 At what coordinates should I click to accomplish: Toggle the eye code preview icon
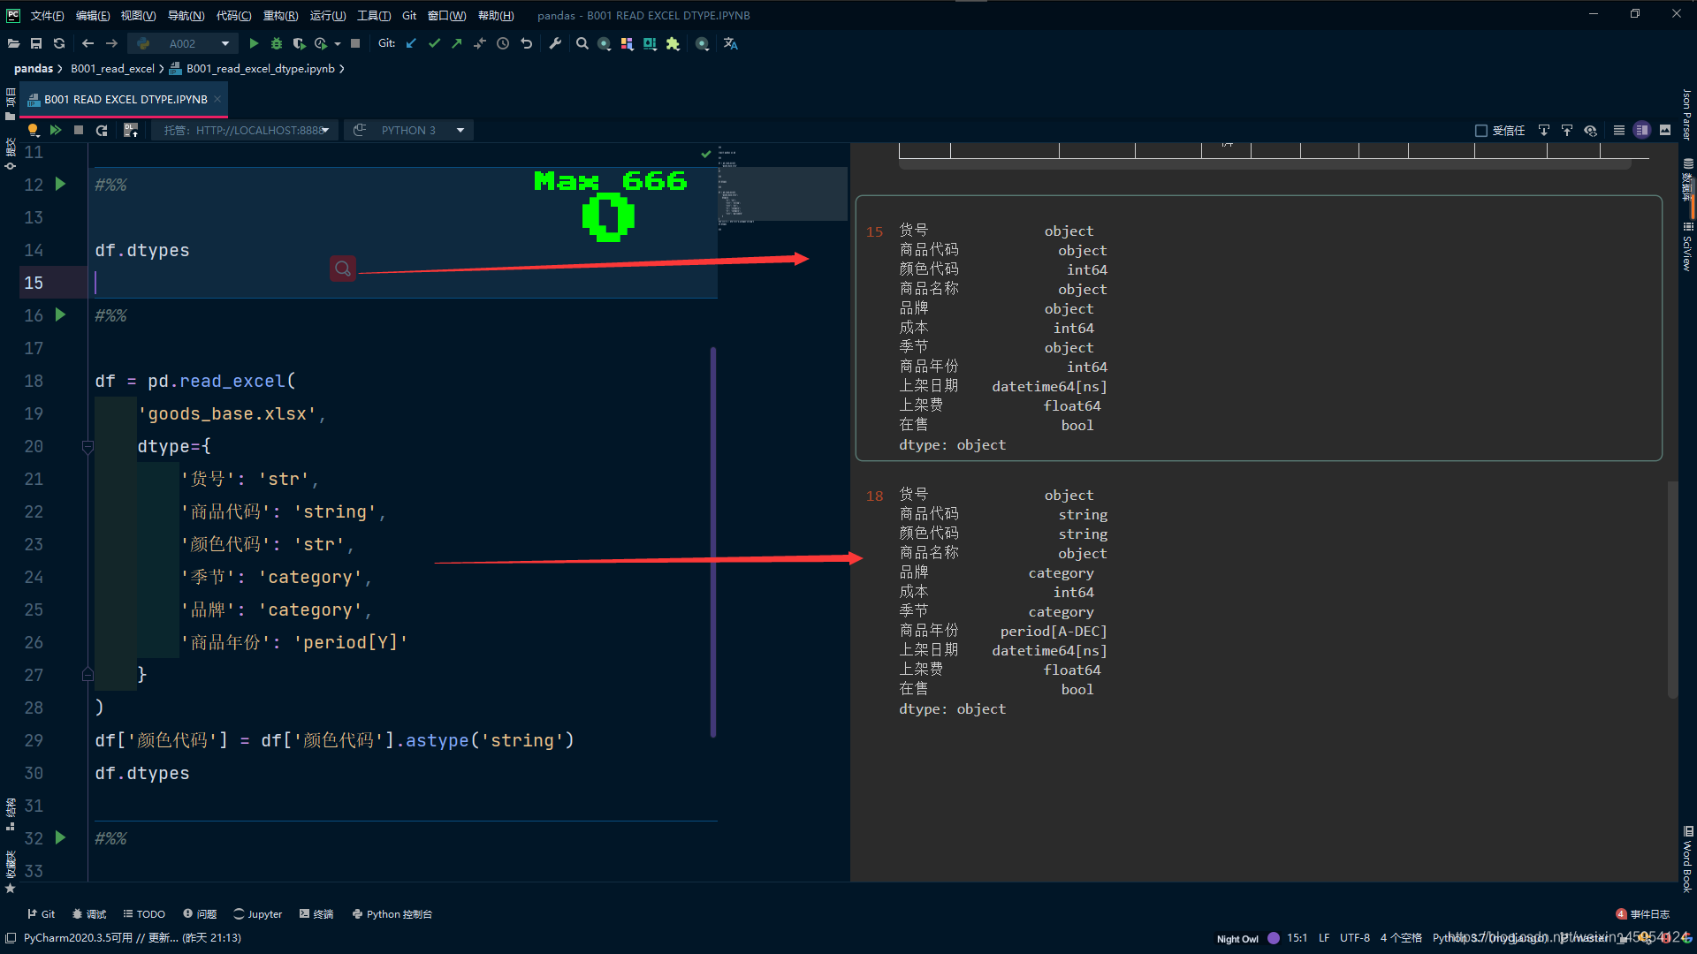point(1591,130)
